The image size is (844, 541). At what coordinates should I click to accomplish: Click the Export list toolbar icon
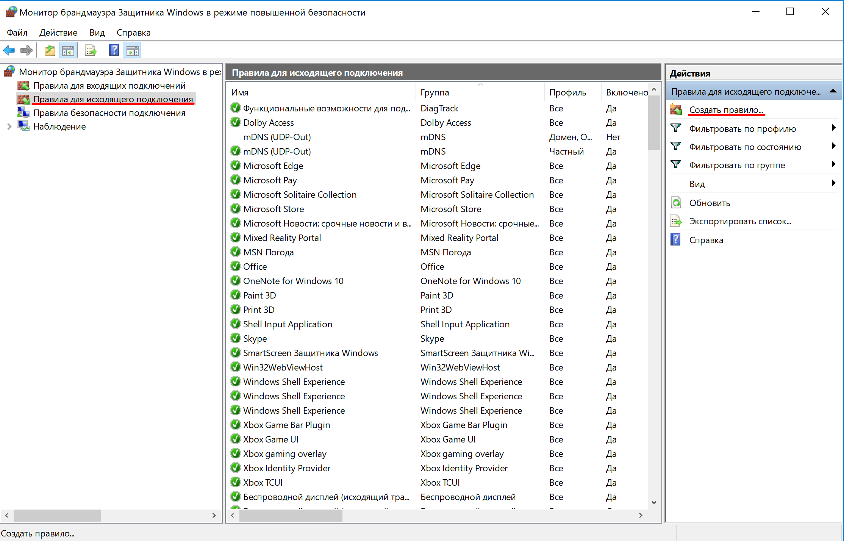[x=91, y=50]
